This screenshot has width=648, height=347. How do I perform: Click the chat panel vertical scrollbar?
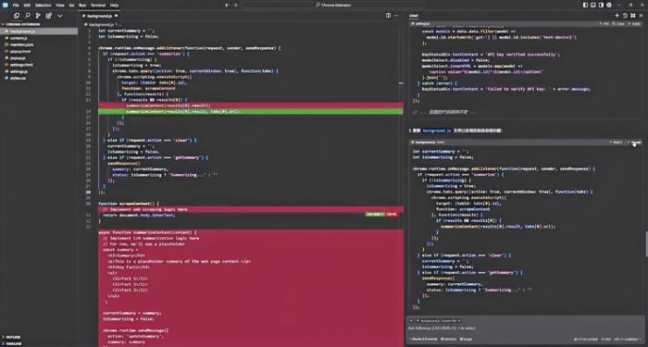point(646,243)
